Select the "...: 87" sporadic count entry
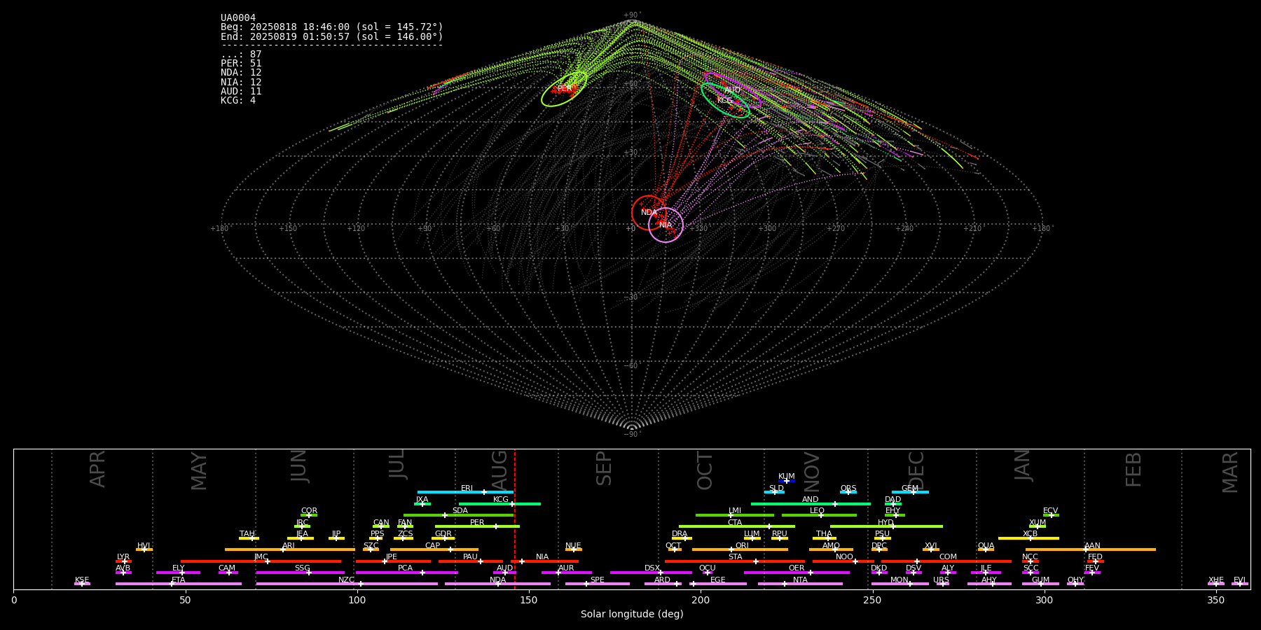 [241, 55]
